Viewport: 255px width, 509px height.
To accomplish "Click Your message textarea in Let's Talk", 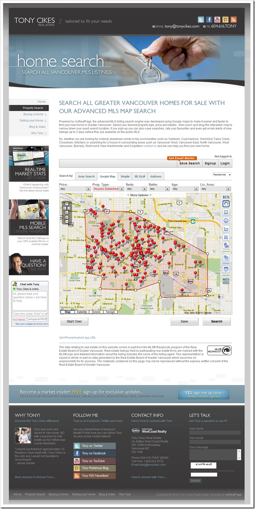I will click(x=215, y=454).
